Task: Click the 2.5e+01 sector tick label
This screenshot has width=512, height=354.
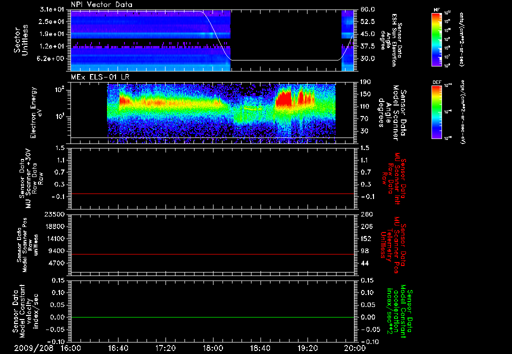Action: (52, 21)
